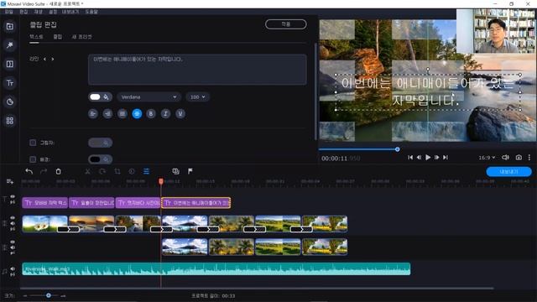This screenshot has height=302, width=537.
Task: Open the transitions panel in sidebar
Action: [x=10, y=64]
